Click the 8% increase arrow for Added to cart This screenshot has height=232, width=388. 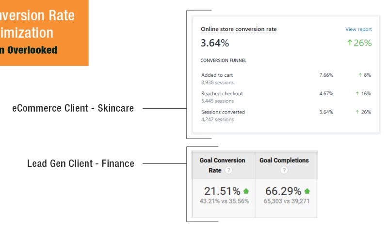(x=360, y=75)
